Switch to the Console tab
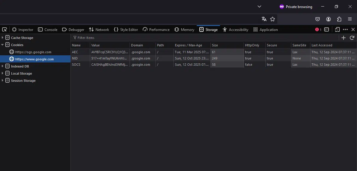 48,29
